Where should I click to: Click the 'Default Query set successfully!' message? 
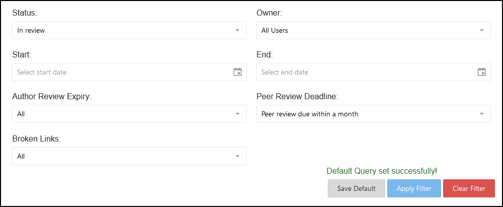point(382,171)
